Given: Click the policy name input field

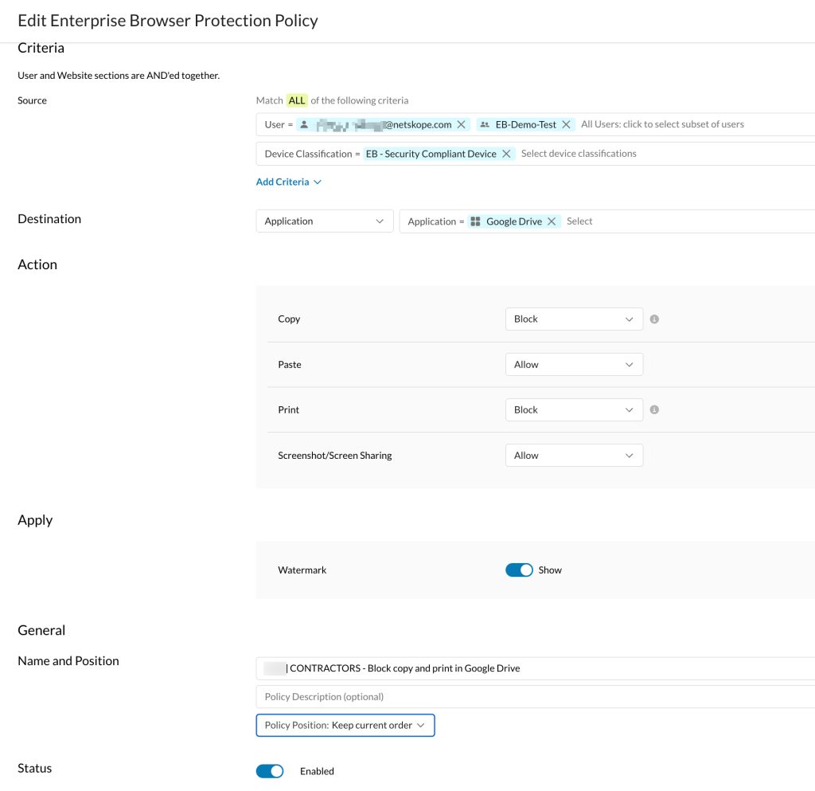Looking at the screenshot, I should [x=536, y=668].
